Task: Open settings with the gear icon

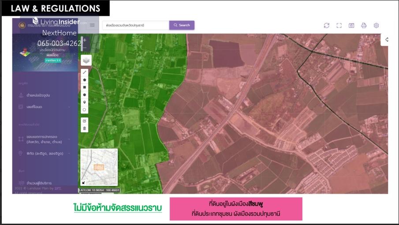Action: (x=376, y=26)
